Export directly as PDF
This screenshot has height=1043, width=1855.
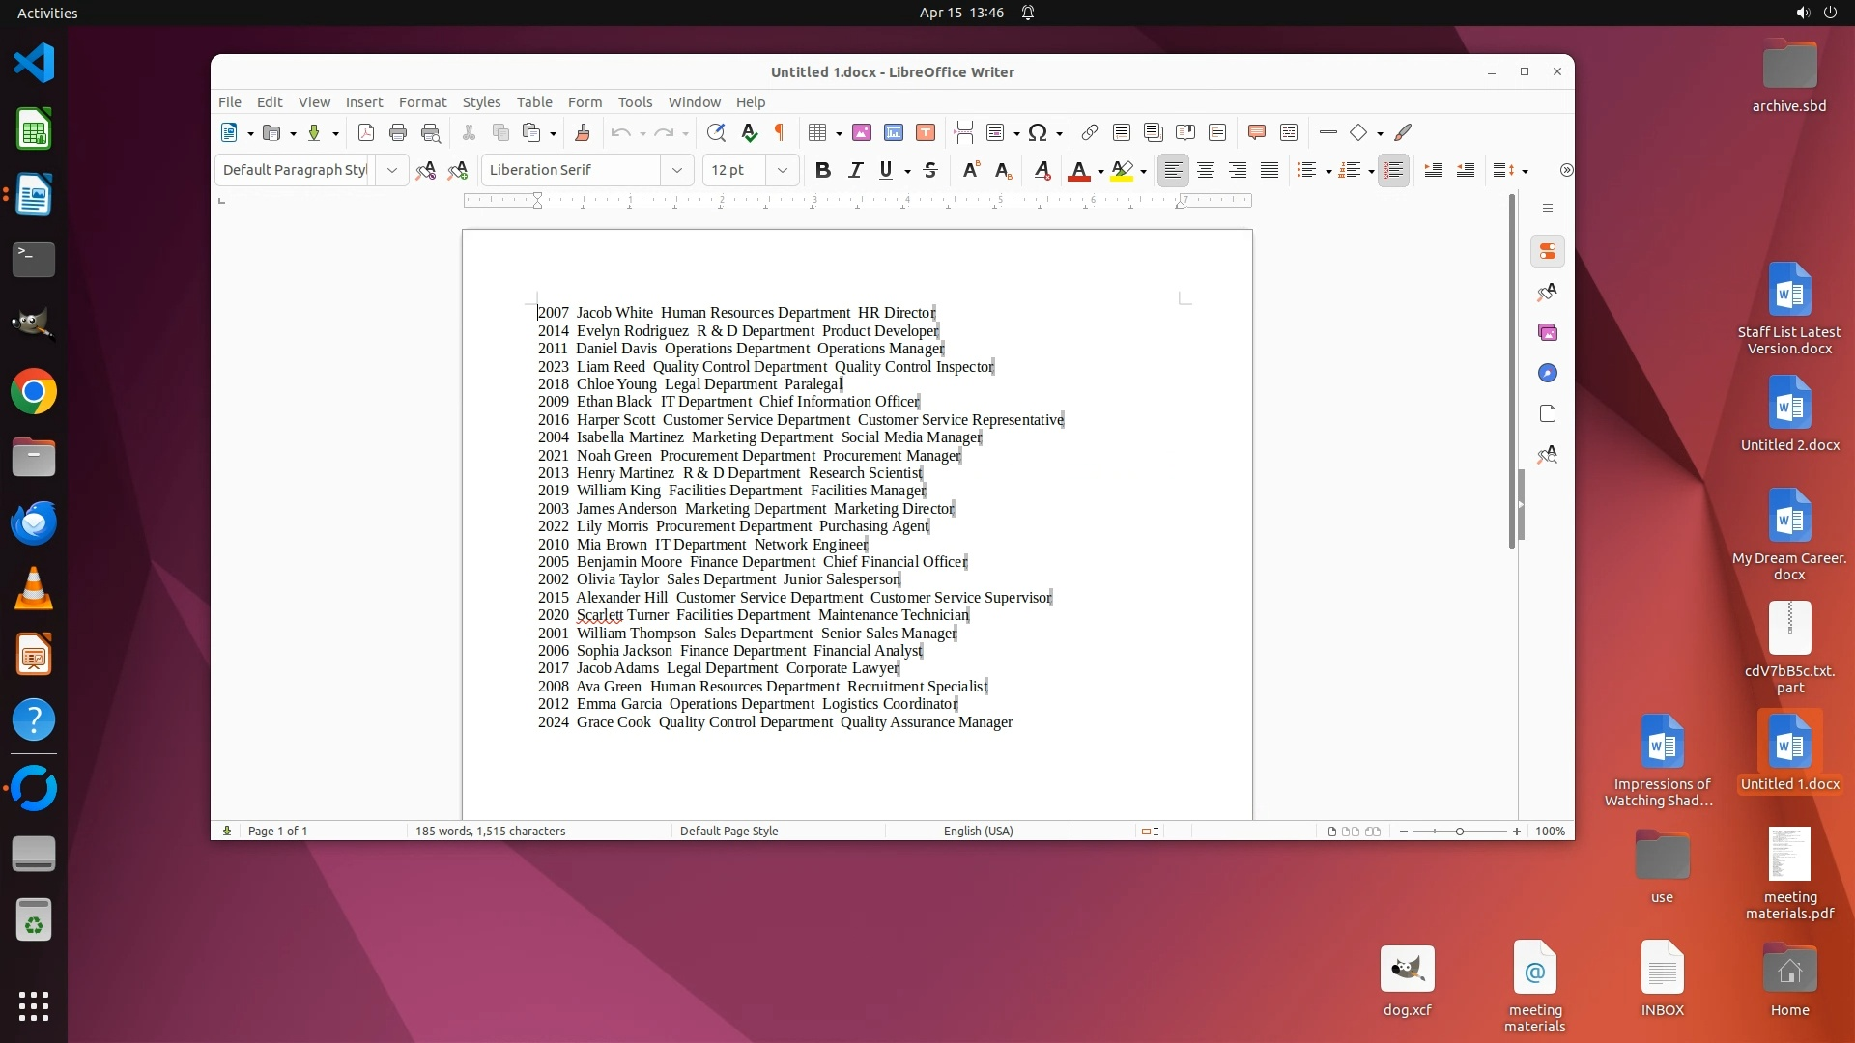tap(366, 133)
